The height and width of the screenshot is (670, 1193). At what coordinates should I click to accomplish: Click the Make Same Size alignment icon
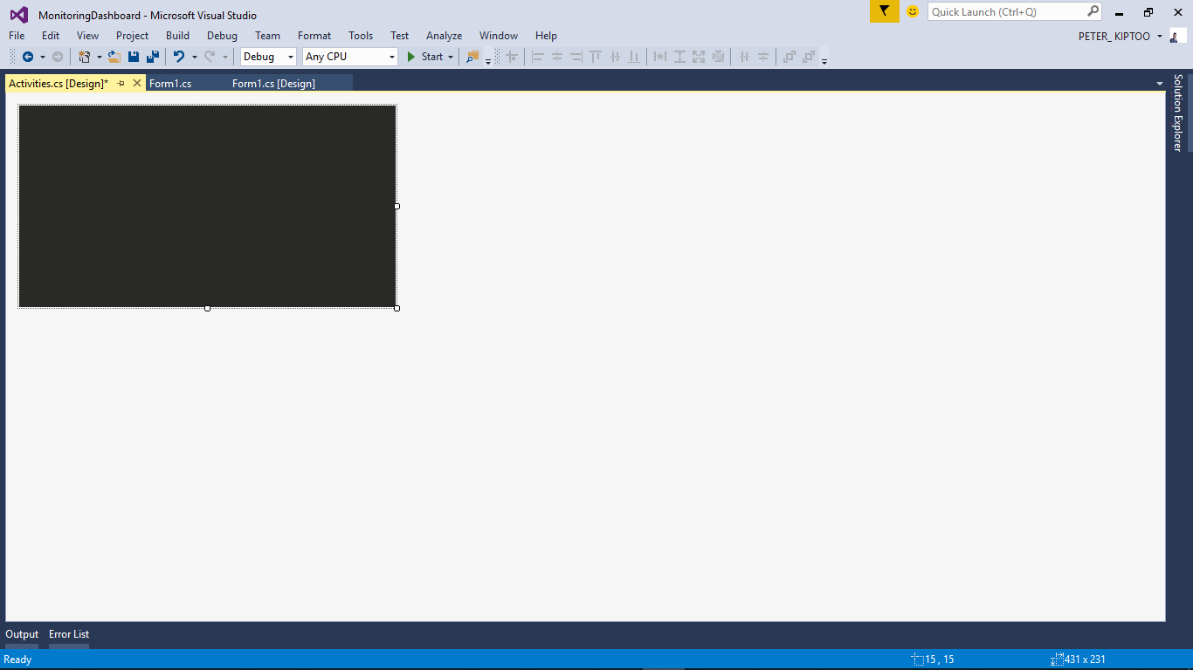tap(698, 56)
